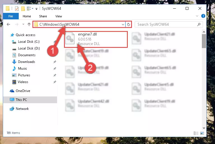This screenshot has width=215, height=144.
Task: Select the engine7.dll file name
Action: tap(87, 34)
